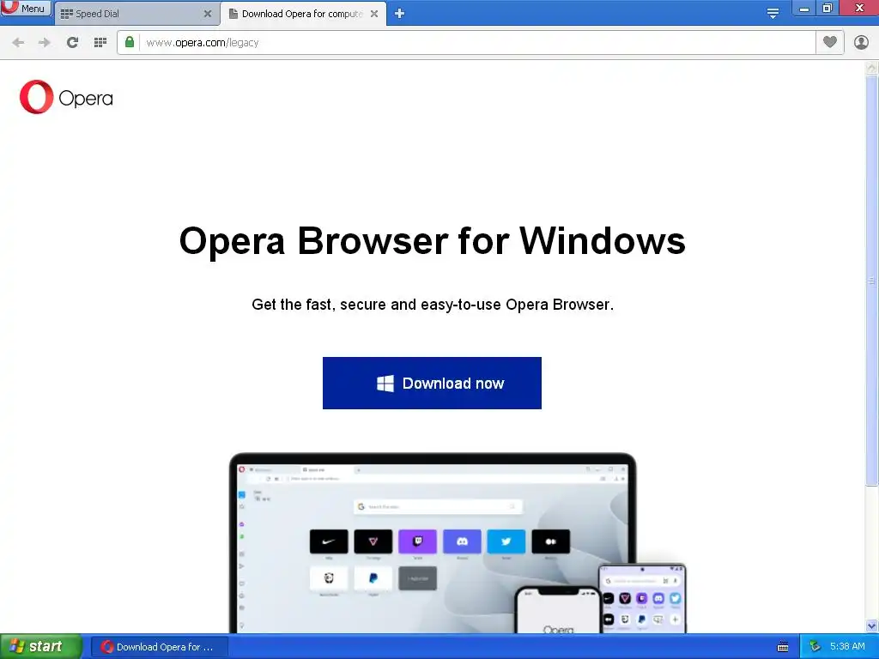Click the Twitter tile in laptop preview

pos(506,541)
